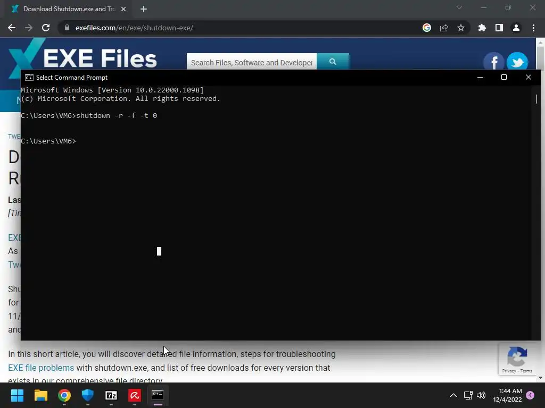The image size is (545, 408).
Task: Open the notification badge showing 4
Action: [530, 395]
